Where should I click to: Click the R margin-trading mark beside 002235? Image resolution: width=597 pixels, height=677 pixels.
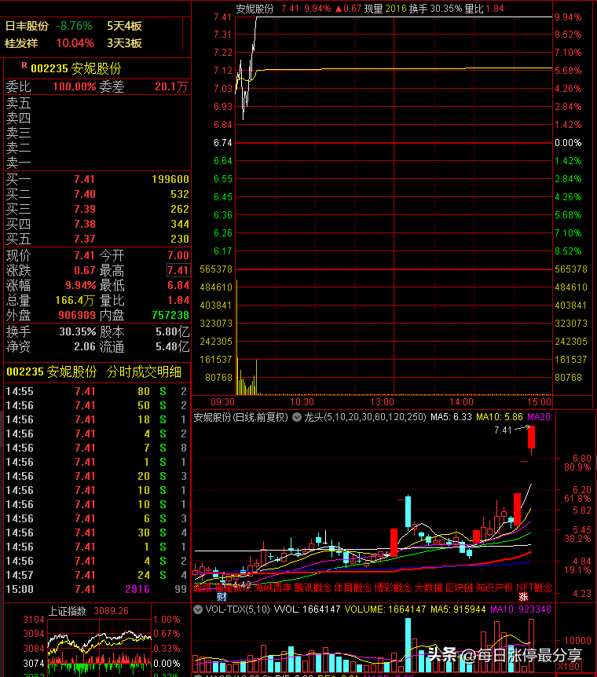(x=24, y=66)
